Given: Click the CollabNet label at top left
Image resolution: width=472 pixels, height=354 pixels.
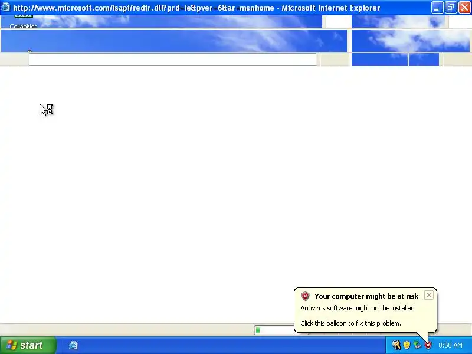Looking at the screenshot, I should coord(23,26).
